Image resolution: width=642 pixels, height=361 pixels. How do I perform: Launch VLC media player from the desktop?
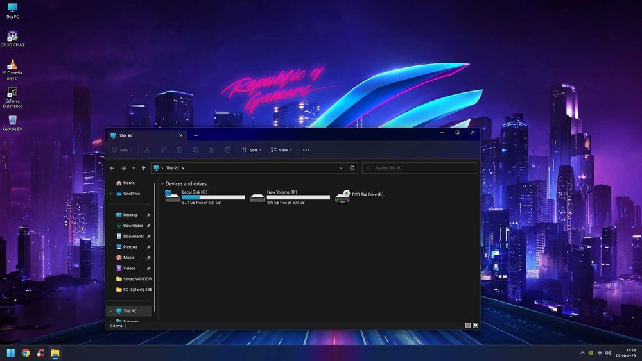pos(12,69)
